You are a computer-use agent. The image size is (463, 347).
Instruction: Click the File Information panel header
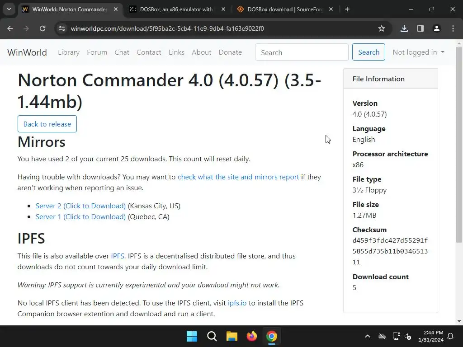(x=390, y=79)
